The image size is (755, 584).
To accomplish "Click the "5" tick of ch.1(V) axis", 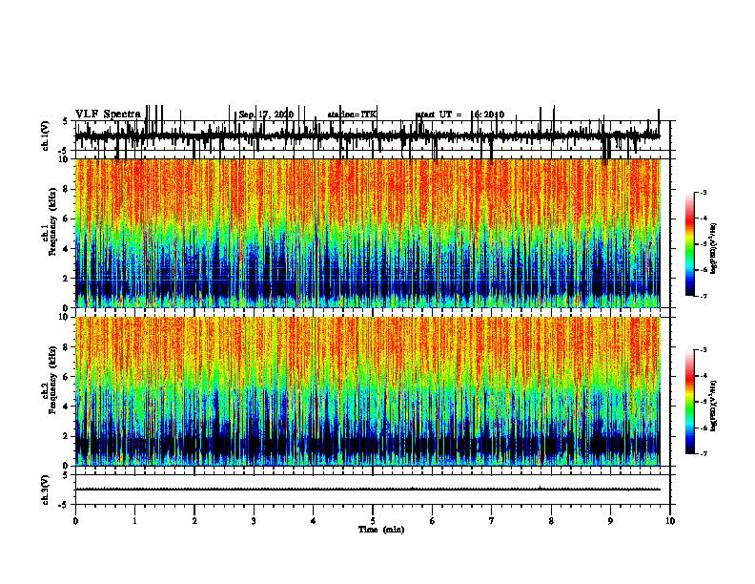I will (x=66, y=121).
